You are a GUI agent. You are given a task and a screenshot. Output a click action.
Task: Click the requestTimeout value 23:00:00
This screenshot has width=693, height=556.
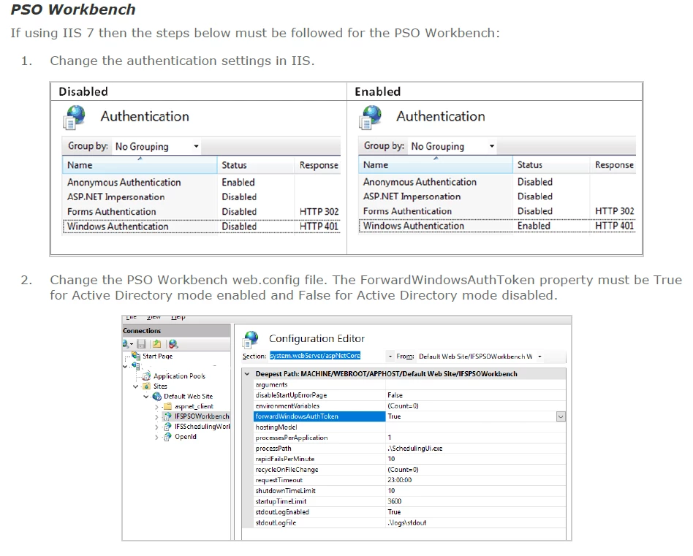coord(400,480)
